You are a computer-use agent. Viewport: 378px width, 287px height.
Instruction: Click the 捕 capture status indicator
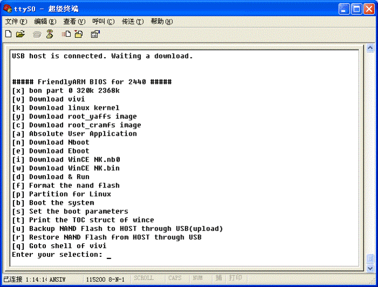tap(219, 278)
